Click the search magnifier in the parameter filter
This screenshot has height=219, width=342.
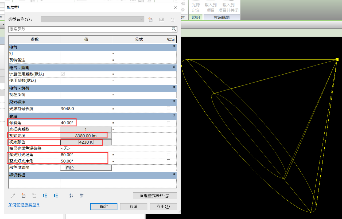(x=174, y=29)
